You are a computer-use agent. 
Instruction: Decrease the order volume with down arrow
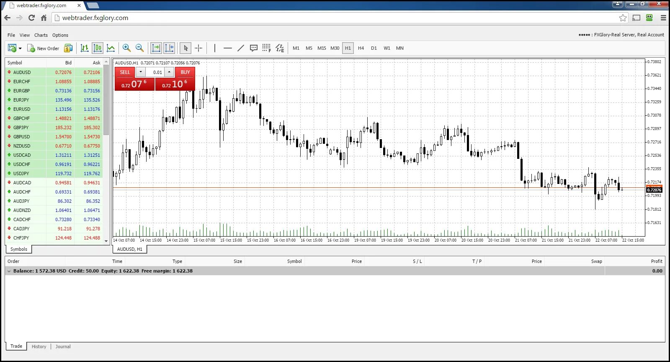pyautogui.click(x=141, y=72)
